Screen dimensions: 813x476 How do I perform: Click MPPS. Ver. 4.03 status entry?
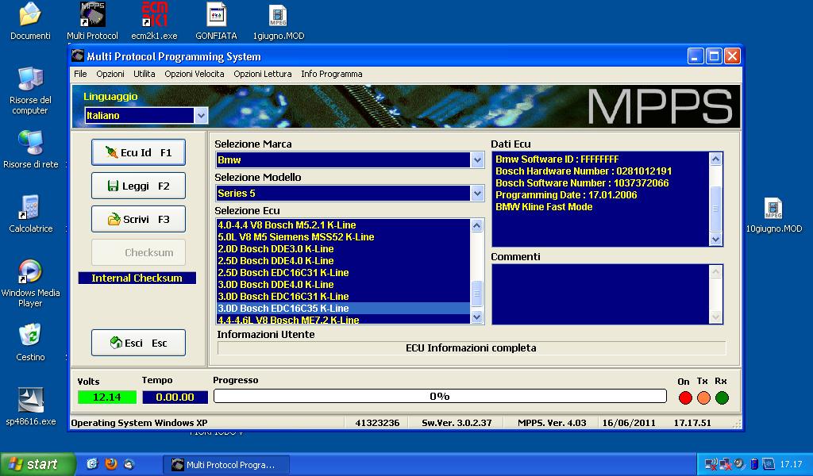552,423
